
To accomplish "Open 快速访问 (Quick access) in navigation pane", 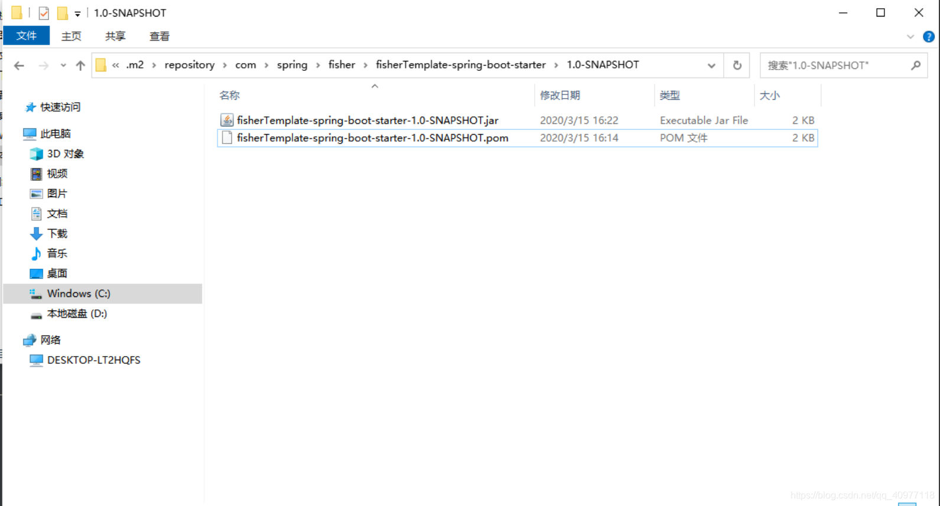I will click(x=60, y=107).
